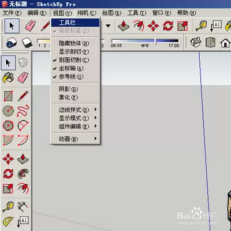Select the Scale tool in top toolbar
This screenshot has height=231, width=231.
[x=182, y=26]
